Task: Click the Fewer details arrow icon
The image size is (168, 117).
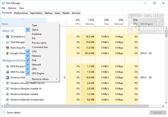Action: [3, 113]
